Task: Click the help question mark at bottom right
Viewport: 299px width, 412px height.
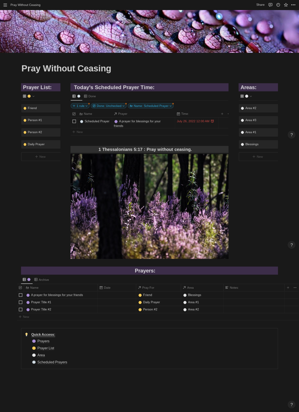Action: click(x=292, y=405)
